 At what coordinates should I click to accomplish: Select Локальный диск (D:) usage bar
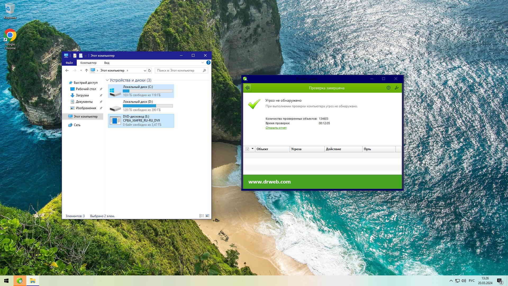click(x=148, y=106)
